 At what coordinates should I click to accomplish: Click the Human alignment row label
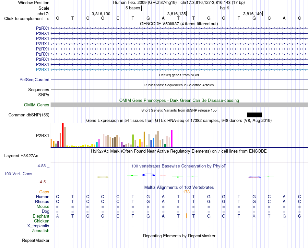42,197
